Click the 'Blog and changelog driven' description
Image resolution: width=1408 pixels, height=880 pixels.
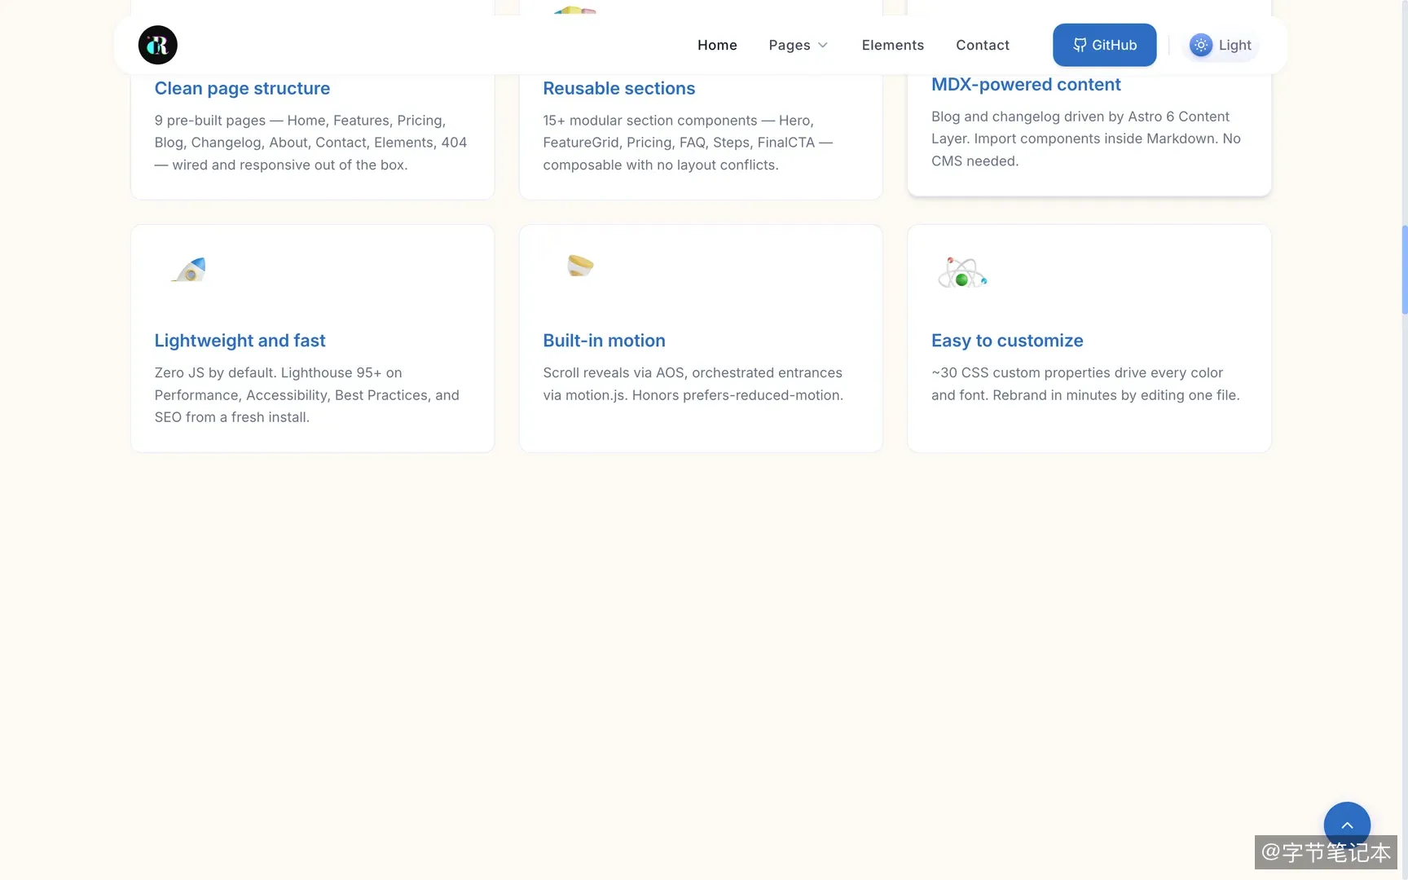point(1086,139)
